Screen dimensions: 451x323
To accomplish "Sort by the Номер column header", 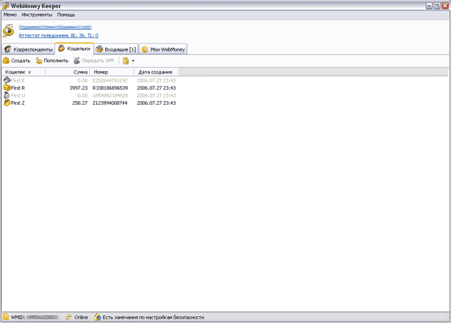I will click(x=112, y=72).
